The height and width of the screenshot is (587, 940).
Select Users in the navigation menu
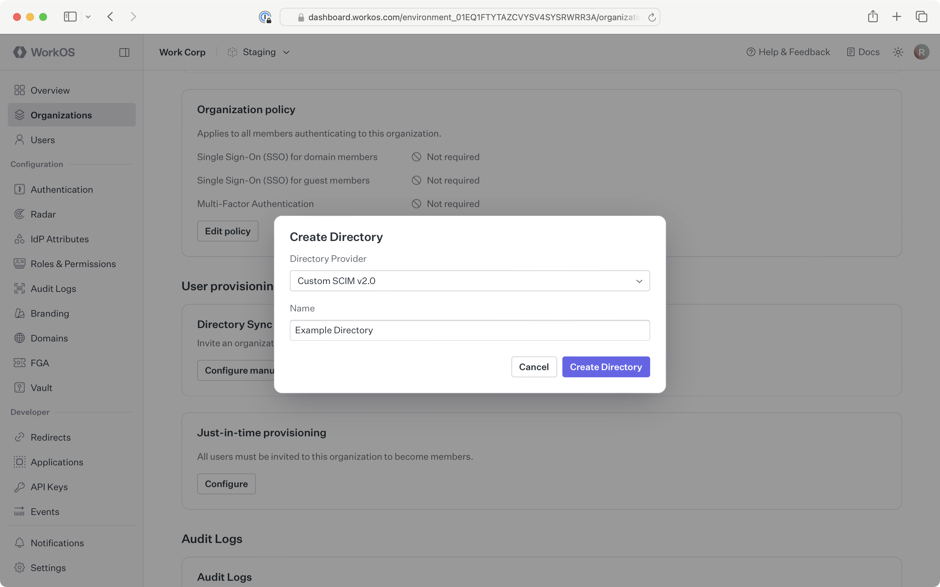click(x=43, y=140)
